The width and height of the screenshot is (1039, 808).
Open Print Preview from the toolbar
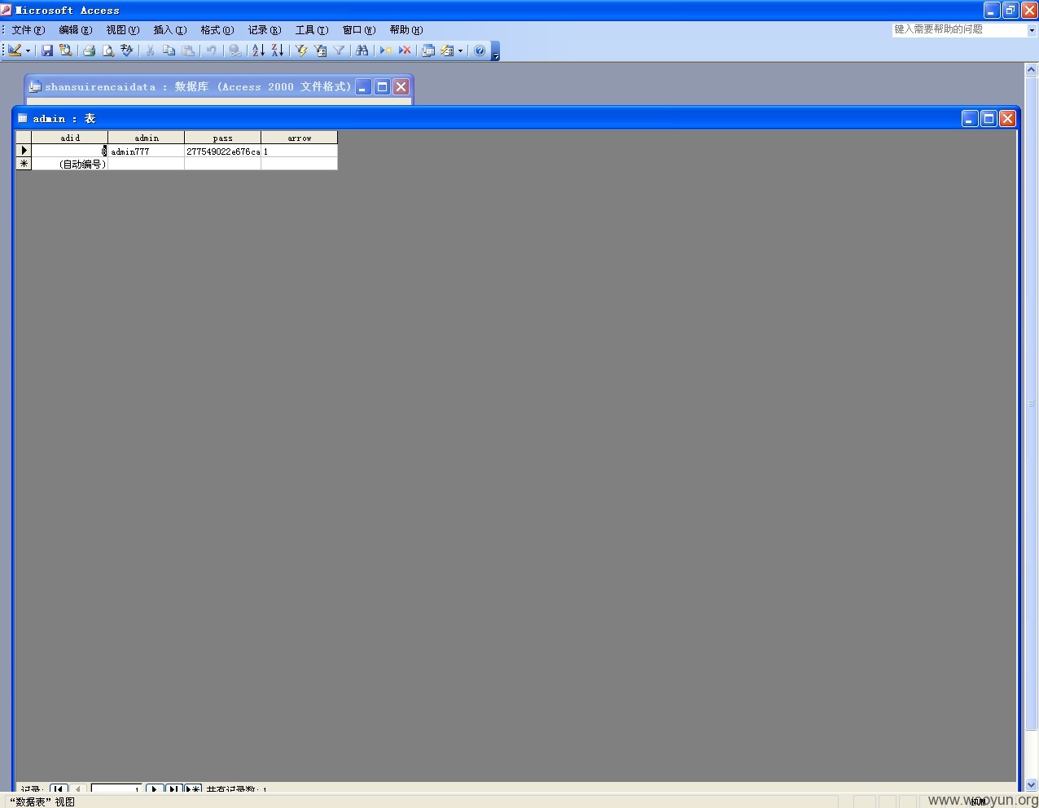107,50
